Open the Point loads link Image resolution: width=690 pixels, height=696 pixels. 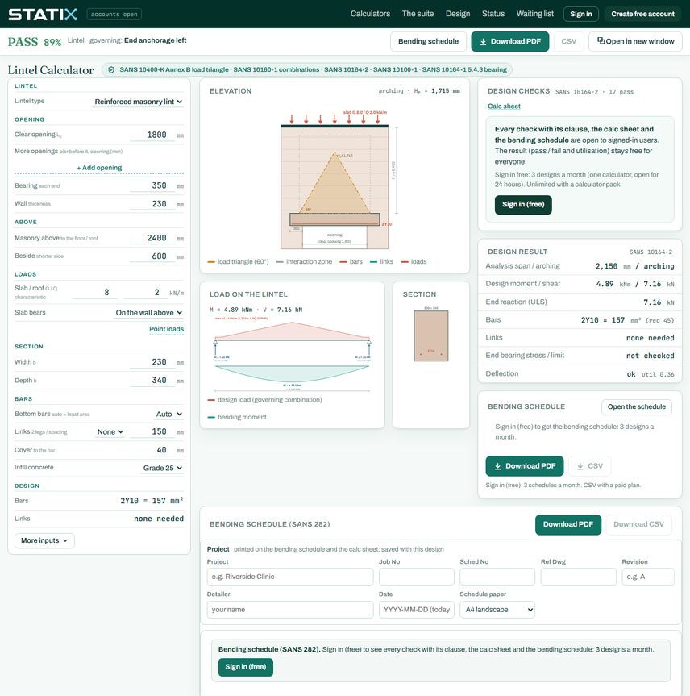pos(166,329)
